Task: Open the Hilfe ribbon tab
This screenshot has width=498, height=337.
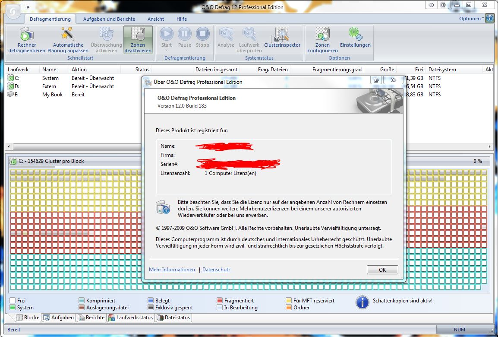Action: click(x=182, y=19)
